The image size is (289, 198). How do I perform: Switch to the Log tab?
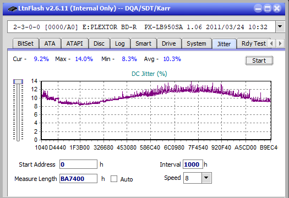point(120,43)
